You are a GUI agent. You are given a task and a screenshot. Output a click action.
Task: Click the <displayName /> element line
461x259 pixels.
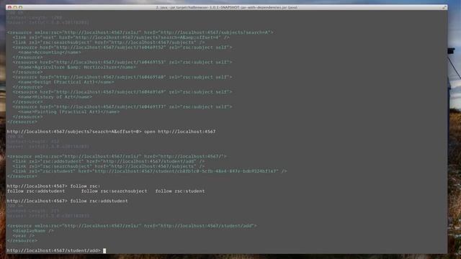[x=33, y=231]
